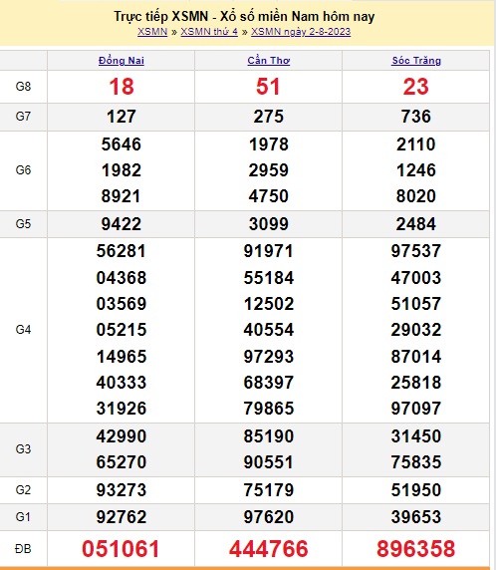Click the G8 row label
The image size is (496, 570).
point(23,87)
